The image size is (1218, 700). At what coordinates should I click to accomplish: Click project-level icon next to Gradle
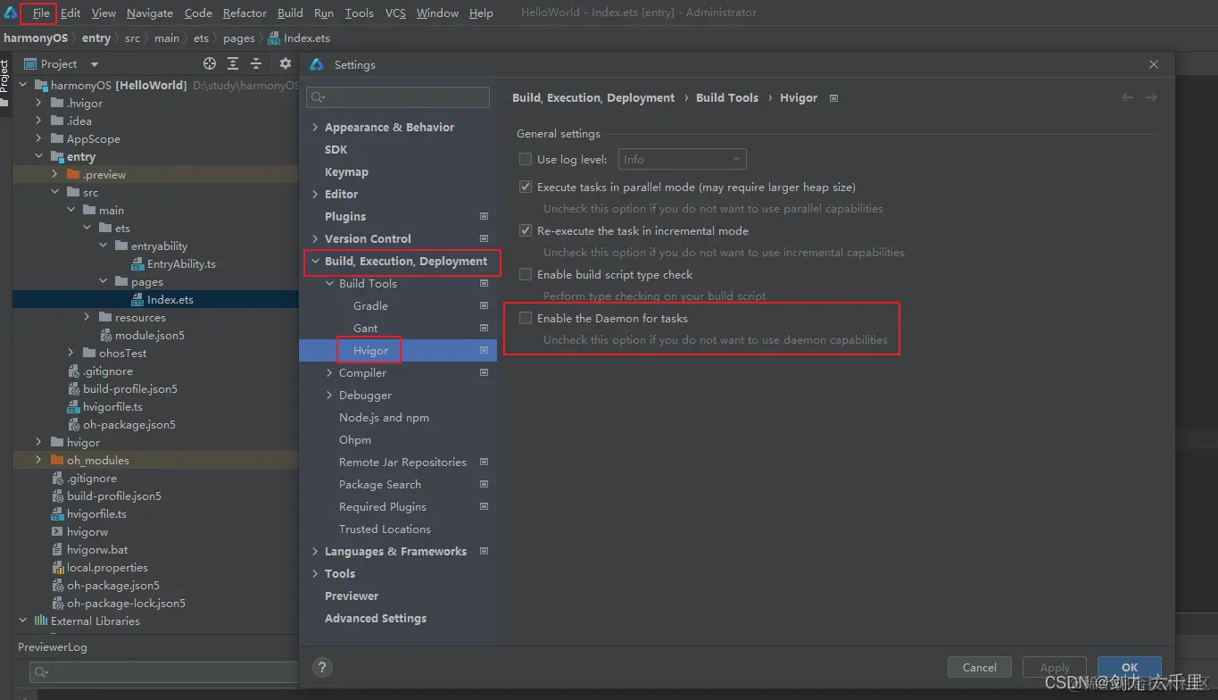pyautogui.click(x=485, y=305)
